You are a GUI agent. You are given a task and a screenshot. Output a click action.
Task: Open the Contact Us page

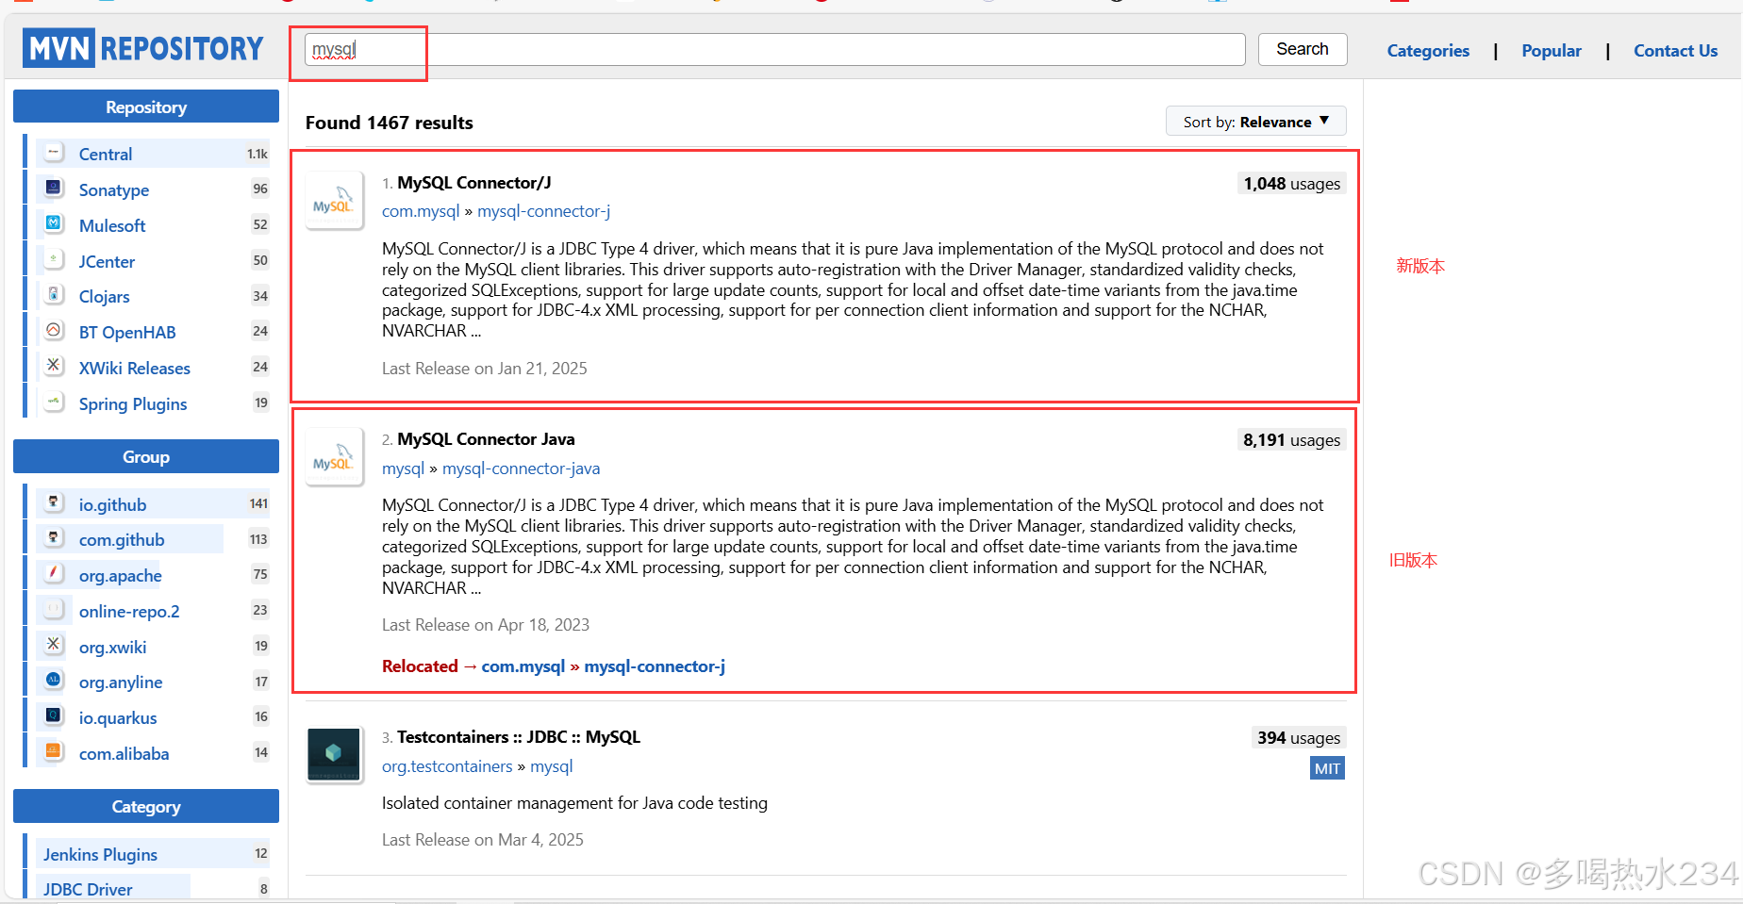(1675, 51)
